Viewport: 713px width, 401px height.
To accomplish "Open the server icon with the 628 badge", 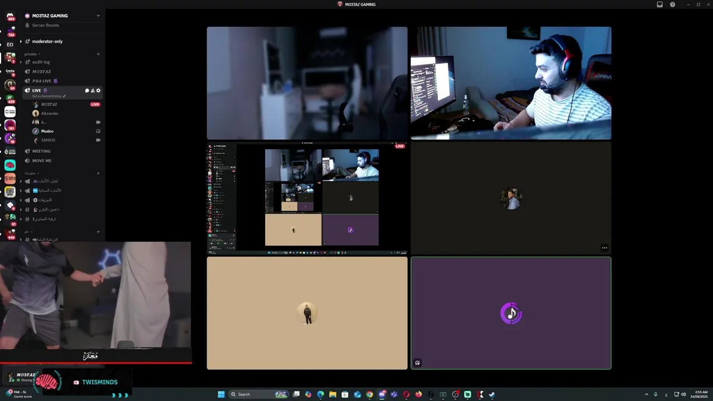I will [10, 98].
